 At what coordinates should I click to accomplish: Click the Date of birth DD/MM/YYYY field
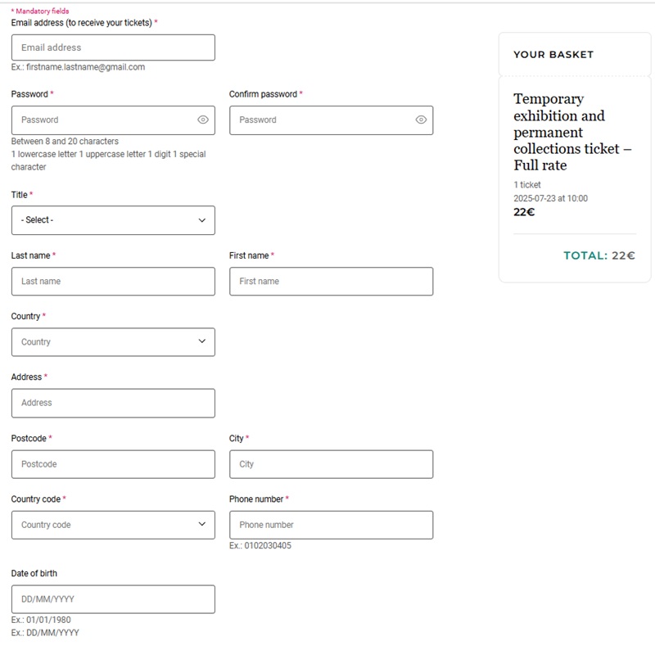113,599
